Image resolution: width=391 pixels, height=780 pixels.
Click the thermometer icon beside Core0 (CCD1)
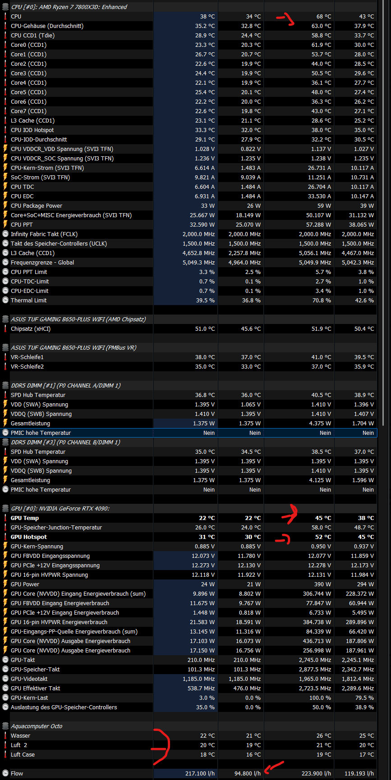5,45
